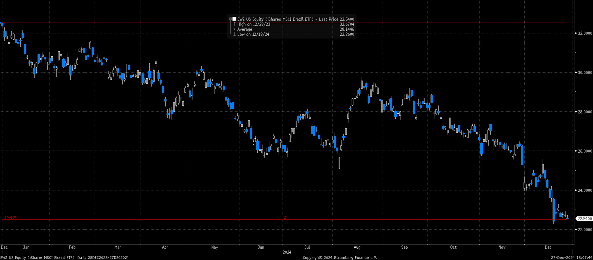Click the 32.6704 high value in legend
This screenshot has width=593, height=260.
click(347, 24)
